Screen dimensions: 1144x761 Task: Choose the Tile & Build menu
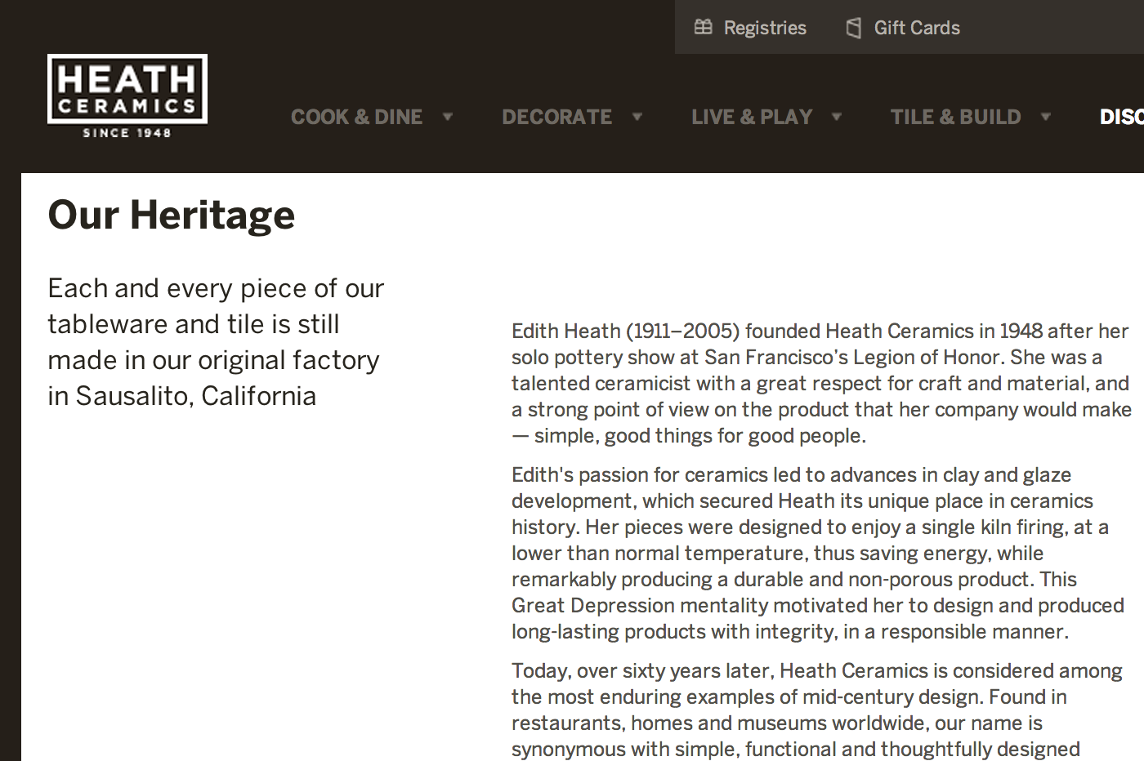click(955, 117)
